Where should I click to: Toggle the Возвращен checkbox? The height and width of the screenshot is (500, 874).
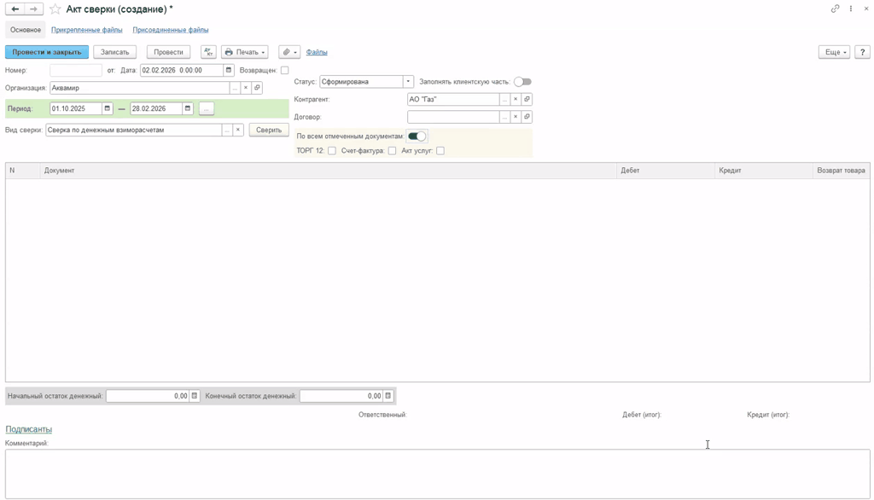(x=285, y=71)
